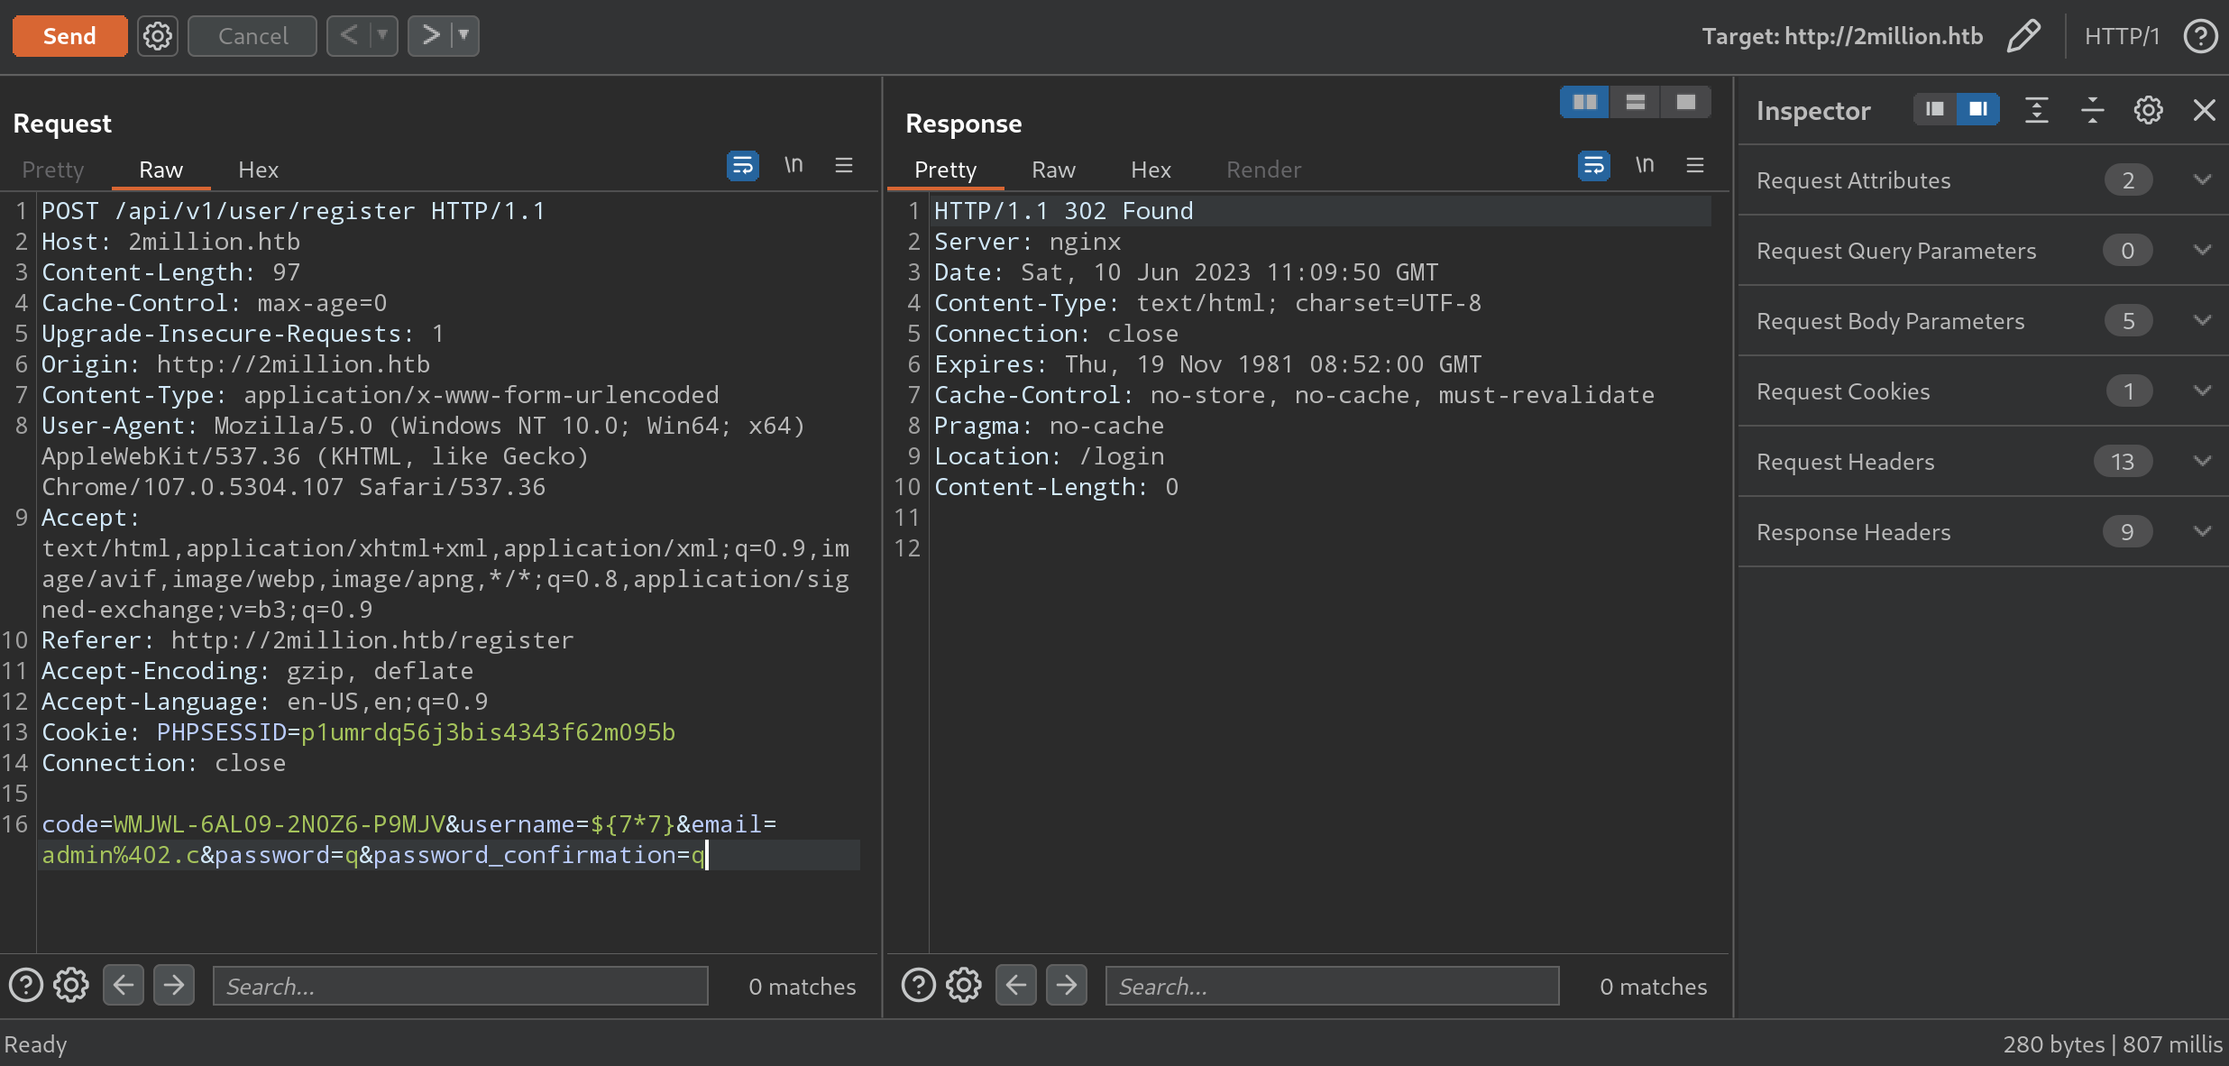2229x1066 pixels.
Task: Switch to the Response Hex tab
Action: pos(1151,170)
